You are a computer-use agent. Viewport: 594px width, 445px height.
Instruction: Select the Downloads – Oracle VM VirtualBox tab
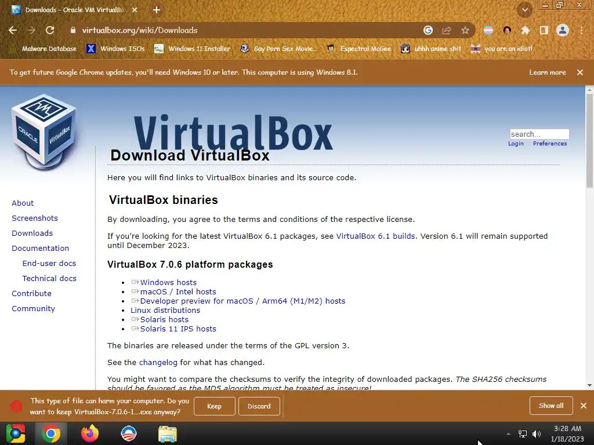75,10
